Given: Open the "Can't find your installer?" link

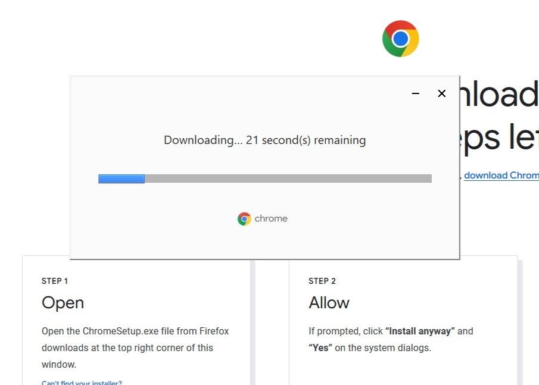Looking at the screenshot, I should coord(82,382).
